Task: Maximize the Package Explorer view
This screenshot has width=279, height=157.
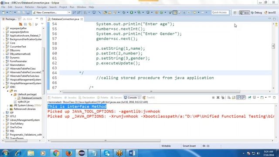Action: coord(42,19)
